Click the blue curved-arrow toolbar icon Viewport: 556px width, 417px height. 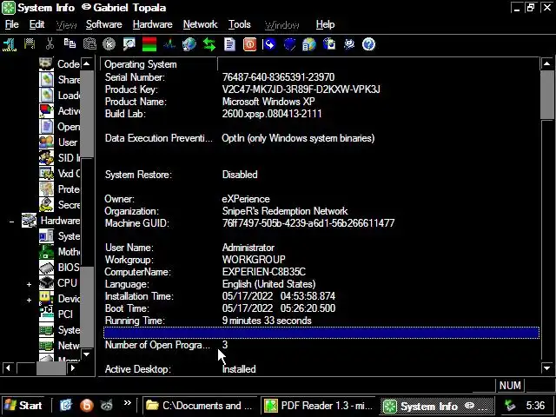(269, 44)
